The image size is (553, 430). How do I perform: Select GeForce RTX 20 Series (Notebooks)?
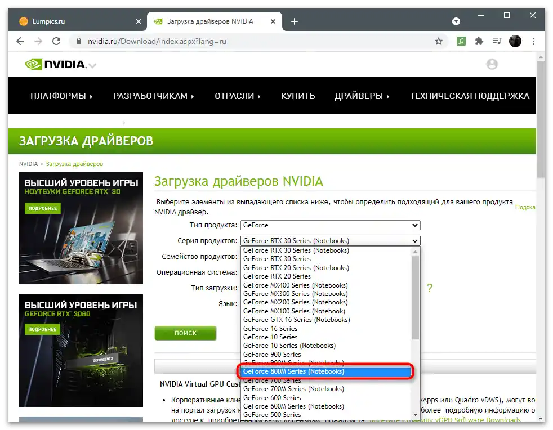(x=326, y=268)
